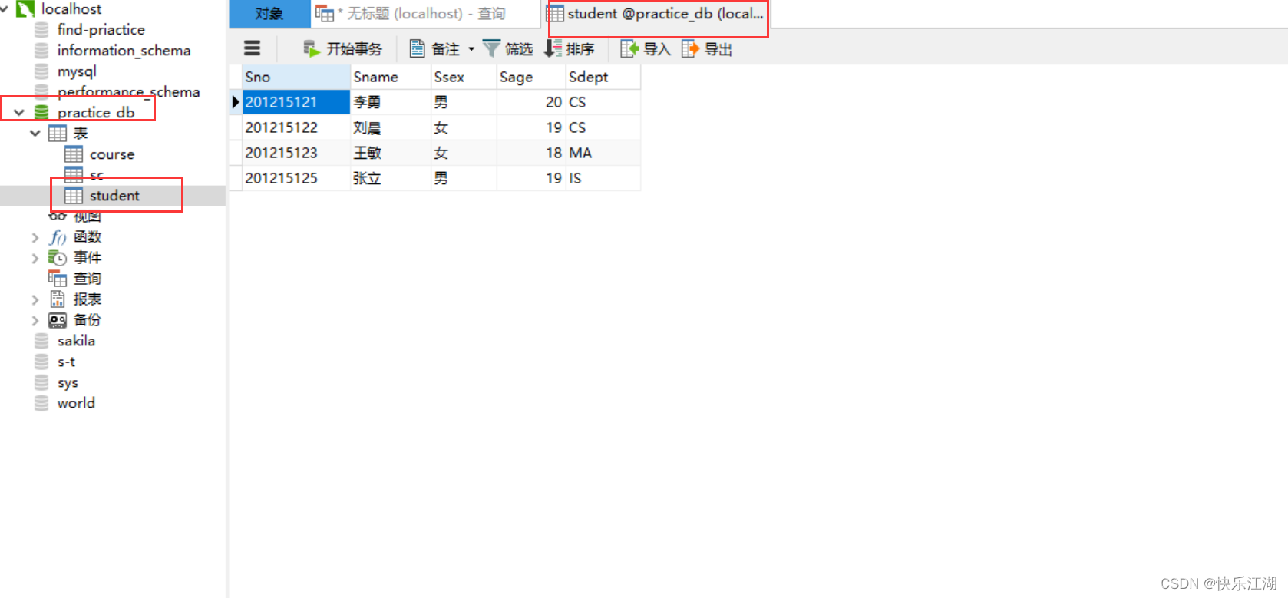Select cell with Sno 201215121
This screenshot has height=598, width=1288.
(x=296, y=102)
